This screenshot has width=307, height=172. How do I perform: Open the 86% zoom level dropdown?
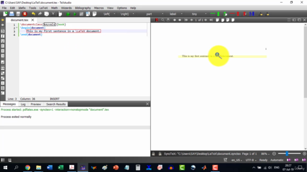pos(265,154)
